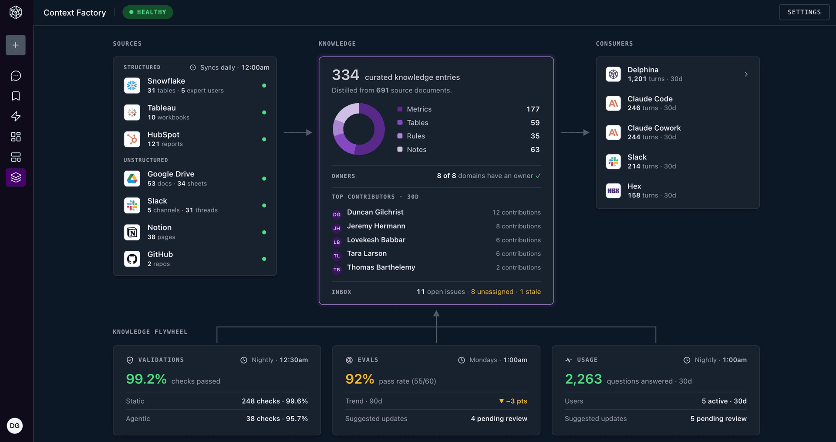Click the Context Factory logo icon
Viewport: 836px width, 442px height.
pos(16,12)
